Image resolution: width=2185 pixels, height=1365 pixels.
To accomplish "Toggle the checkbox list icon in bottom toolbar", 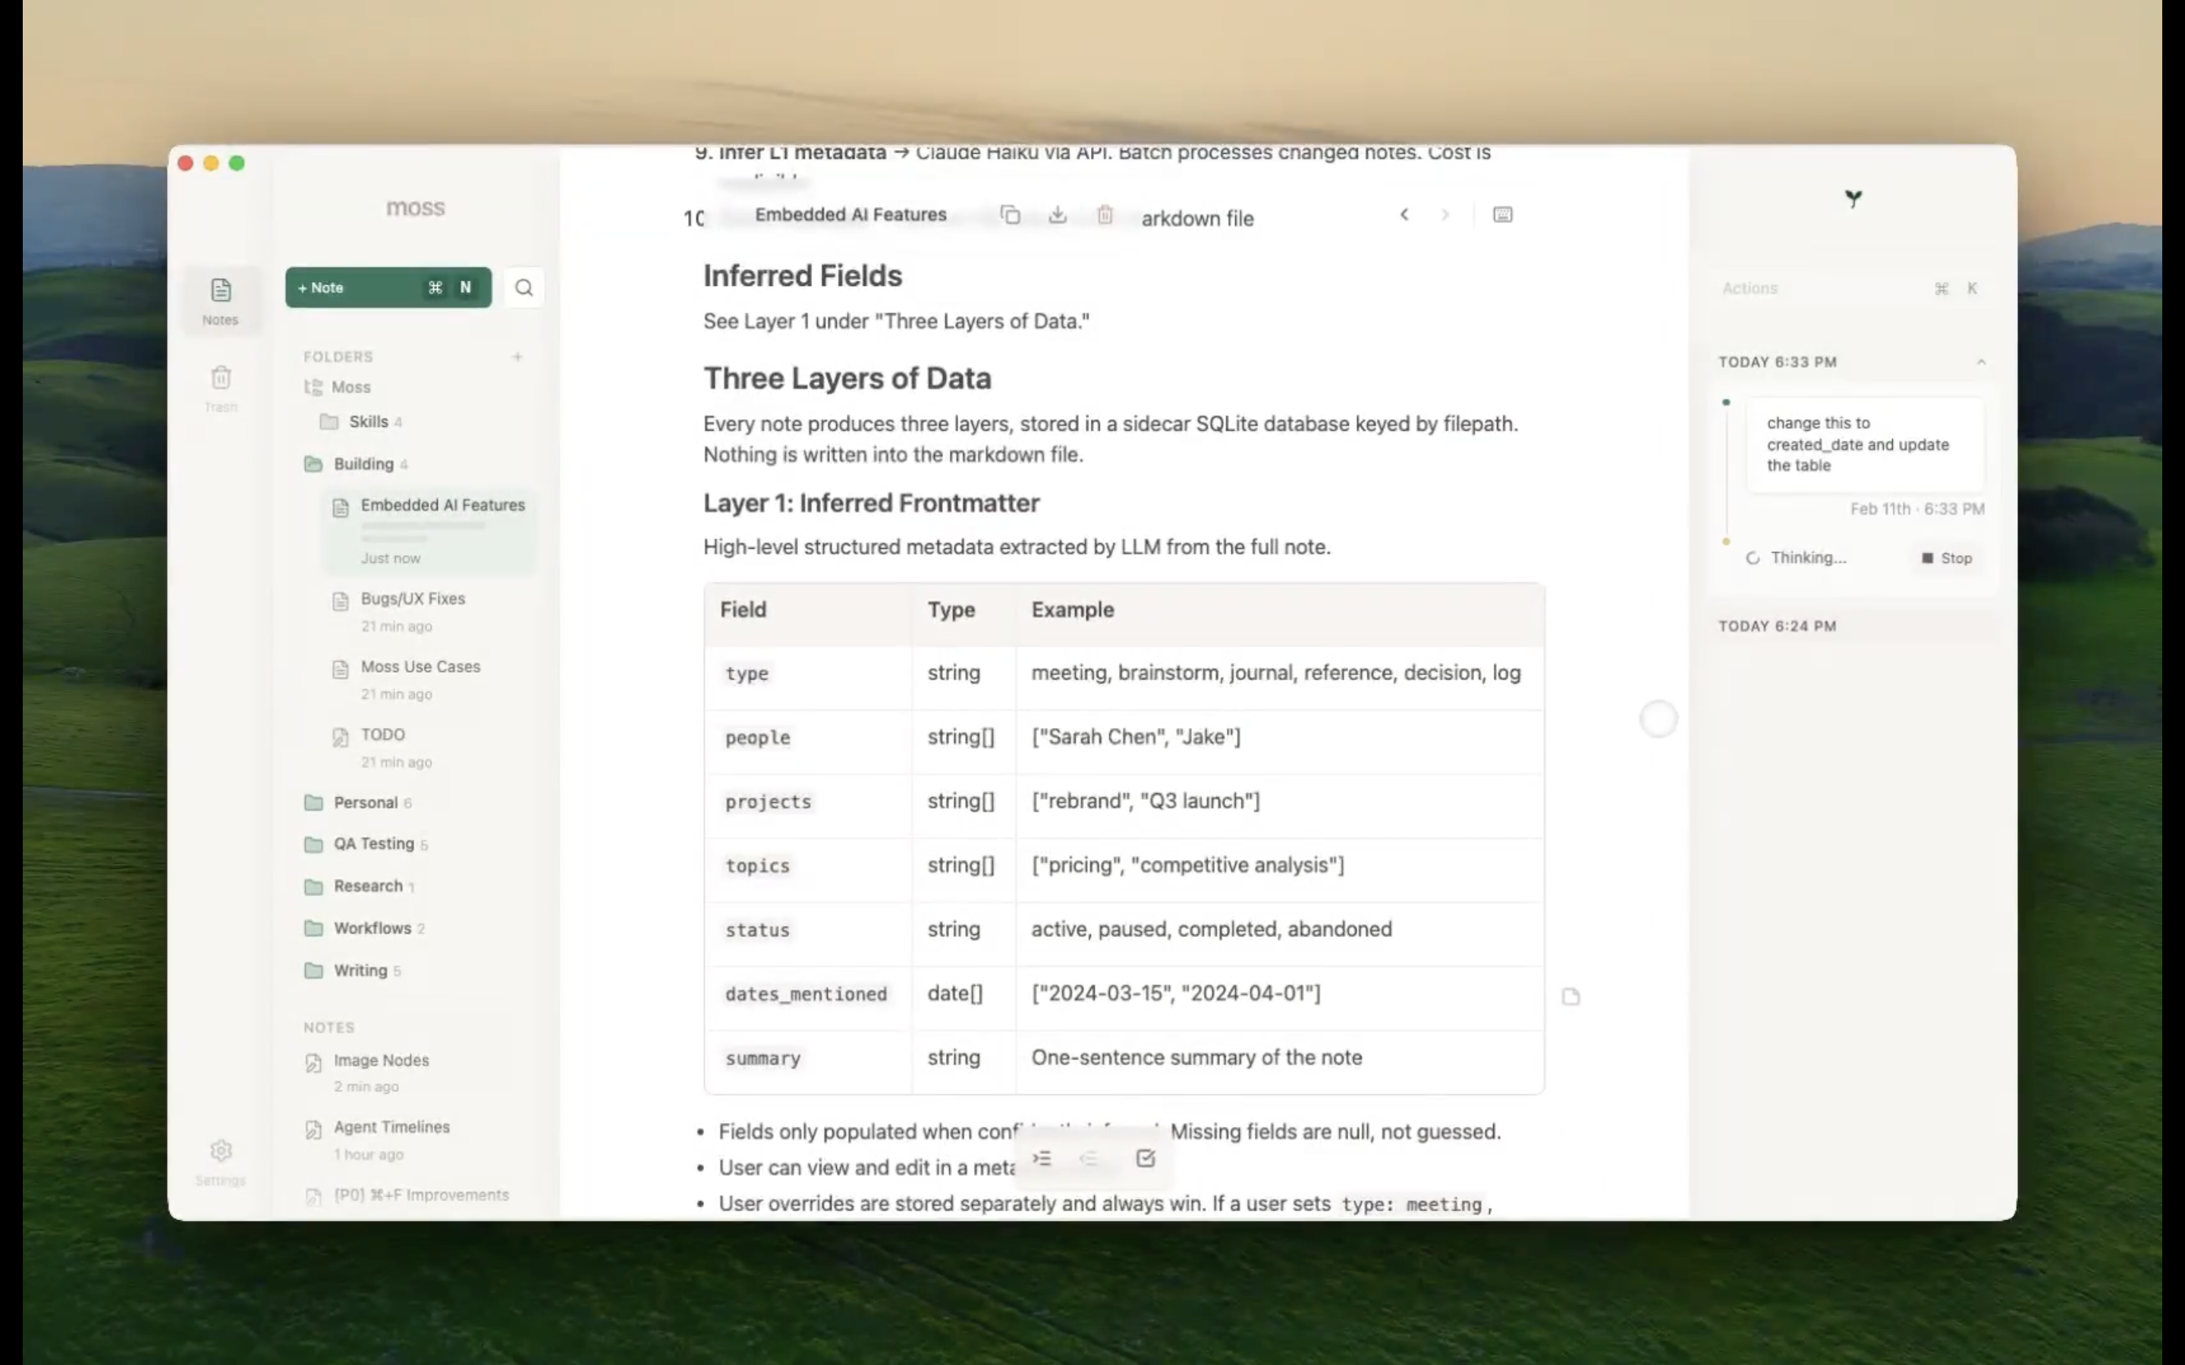I will [1146, 1158].
